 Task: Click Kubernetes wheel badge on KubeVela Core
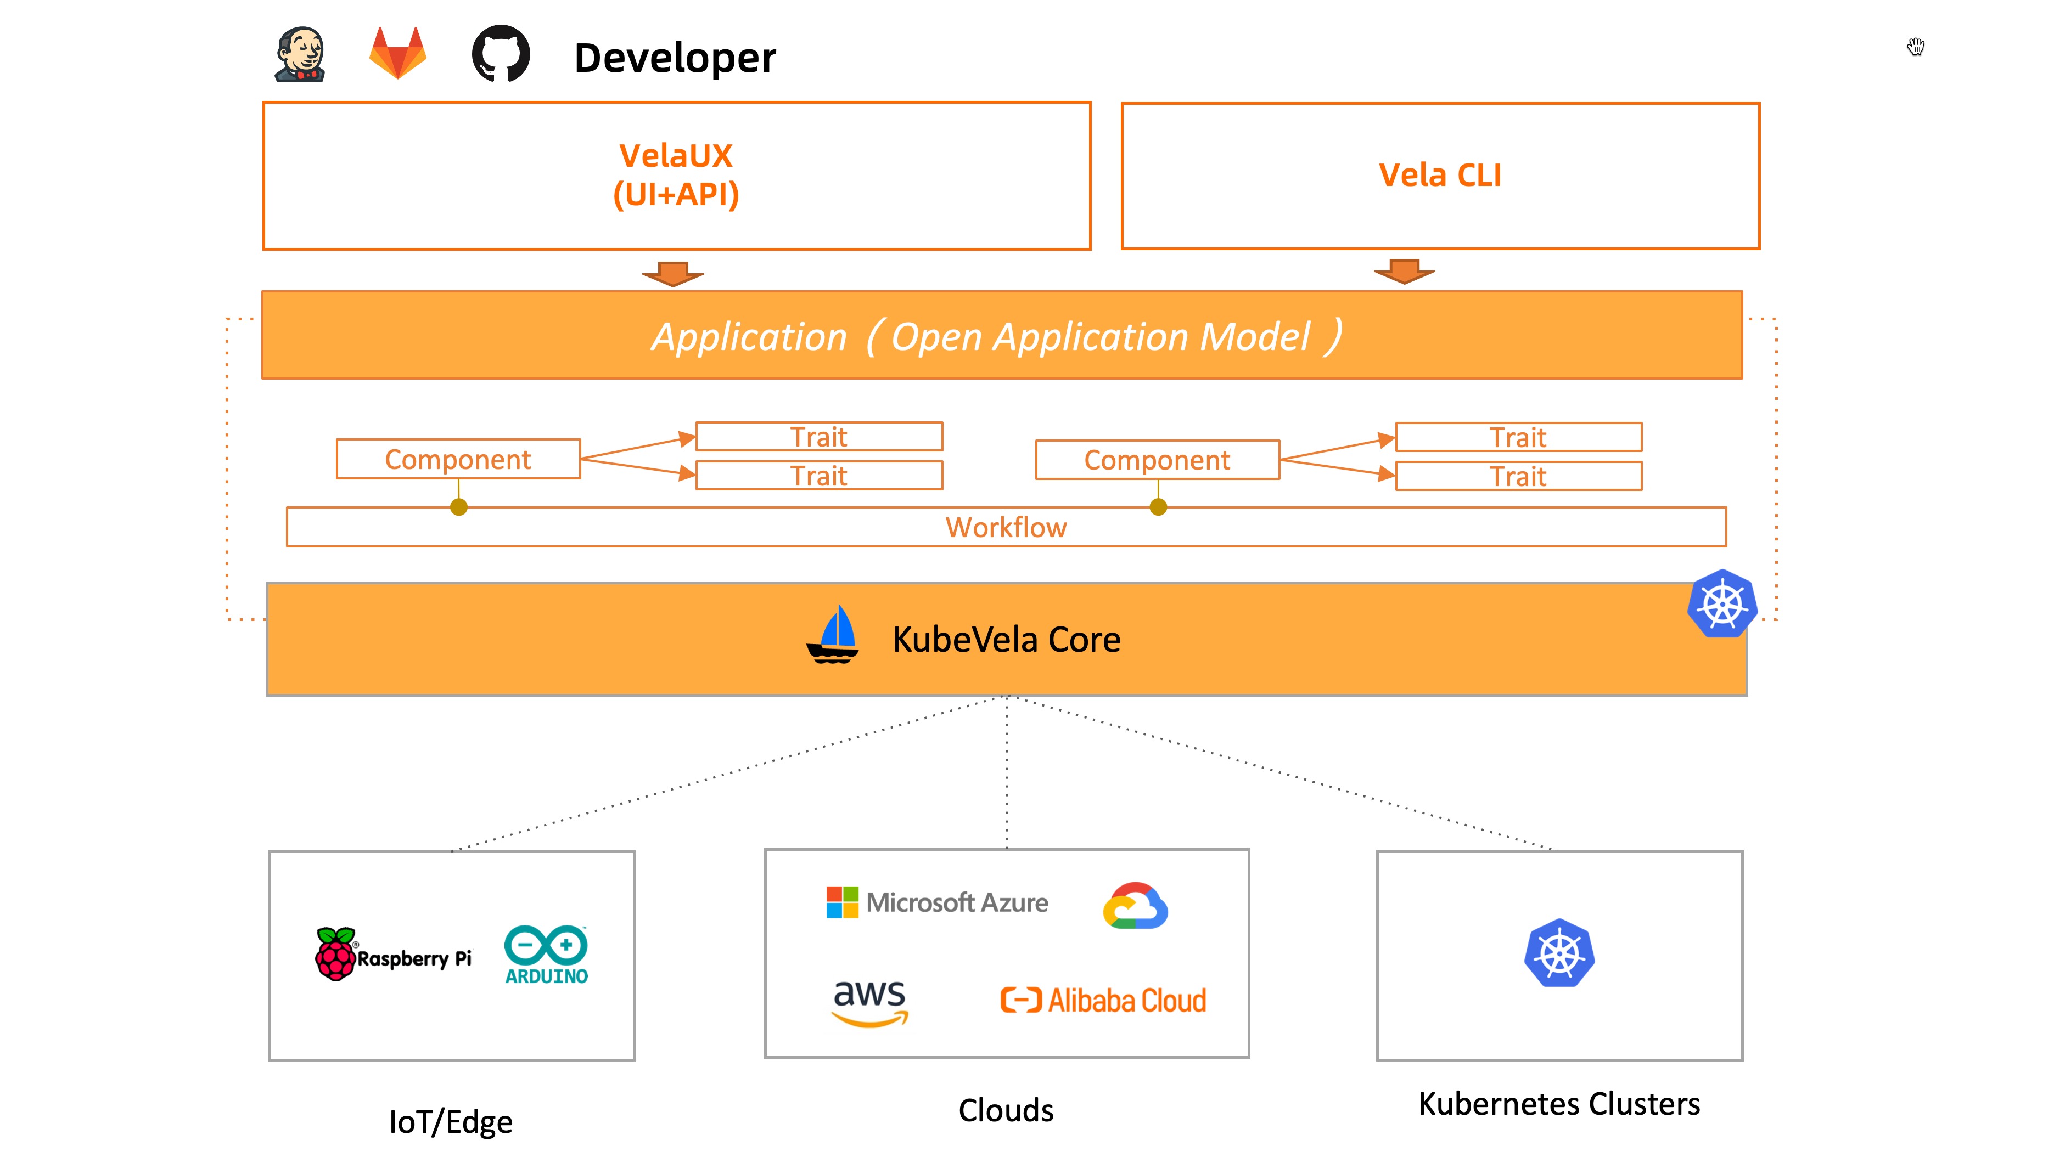[x=1722, y=604]
